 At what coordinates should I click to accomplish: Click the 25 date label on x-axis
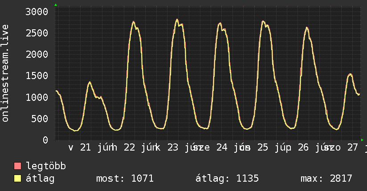[263, 147]
